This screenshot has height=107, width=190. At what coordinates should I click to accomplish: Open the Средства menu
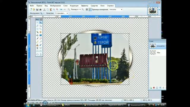[94, 6]
